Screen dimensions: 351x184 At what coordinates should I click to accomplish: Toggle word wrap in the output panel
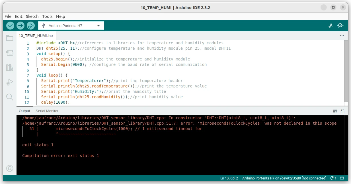point(335,111)
